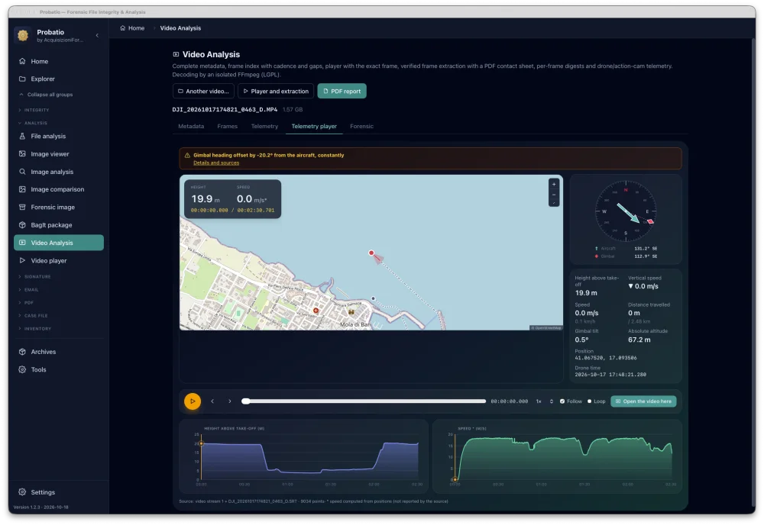Image resolution: width=764 pixels, height=525 pixels.
Task: Click the Video Analysis breadcrumb
Action: pos(180,28)
